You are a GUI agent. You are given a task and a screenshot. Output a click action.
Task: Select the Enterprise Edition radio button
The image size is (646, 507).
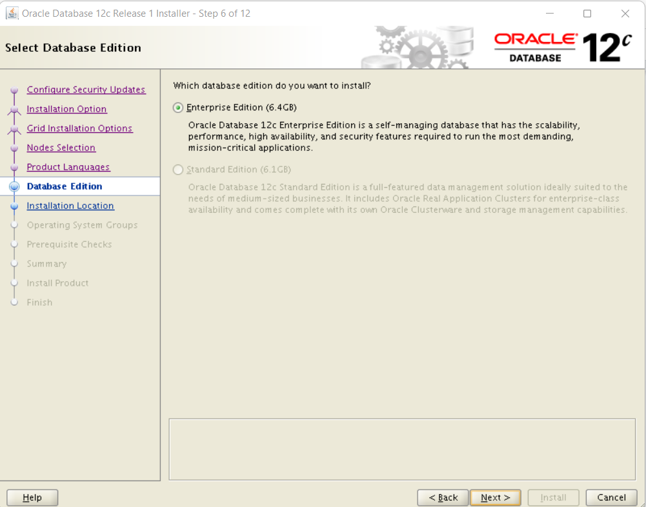[x=178, y=108]
